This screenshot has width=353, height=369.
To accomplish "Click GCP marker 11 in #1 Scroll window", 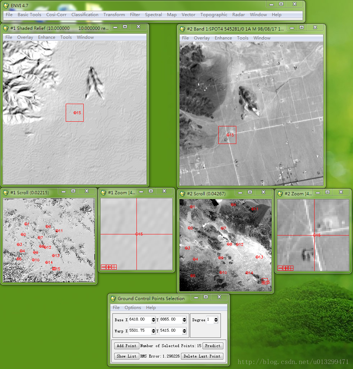I will 57,231.
